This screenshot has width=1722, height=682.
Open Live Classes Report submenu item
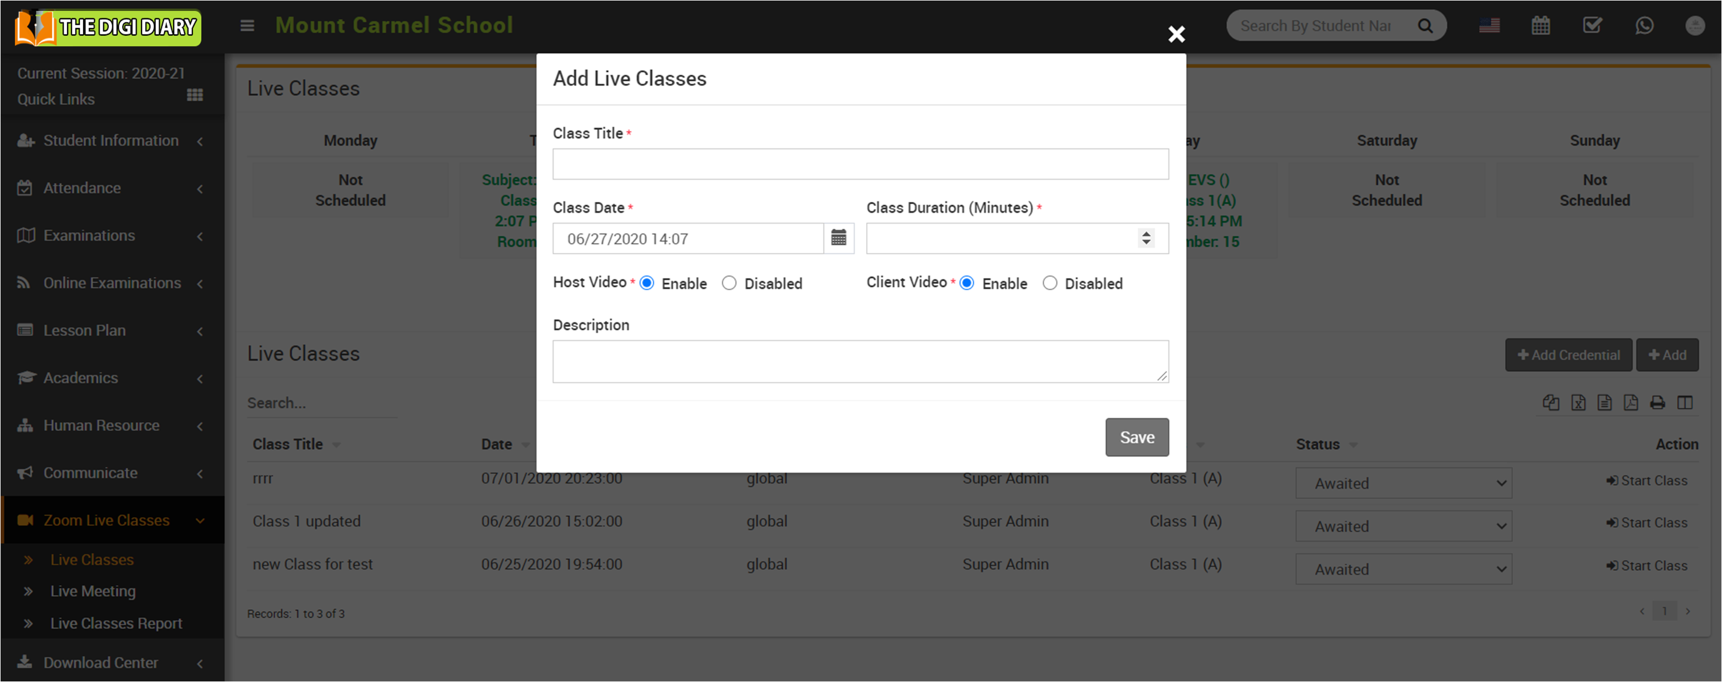[x=116, y=623]
